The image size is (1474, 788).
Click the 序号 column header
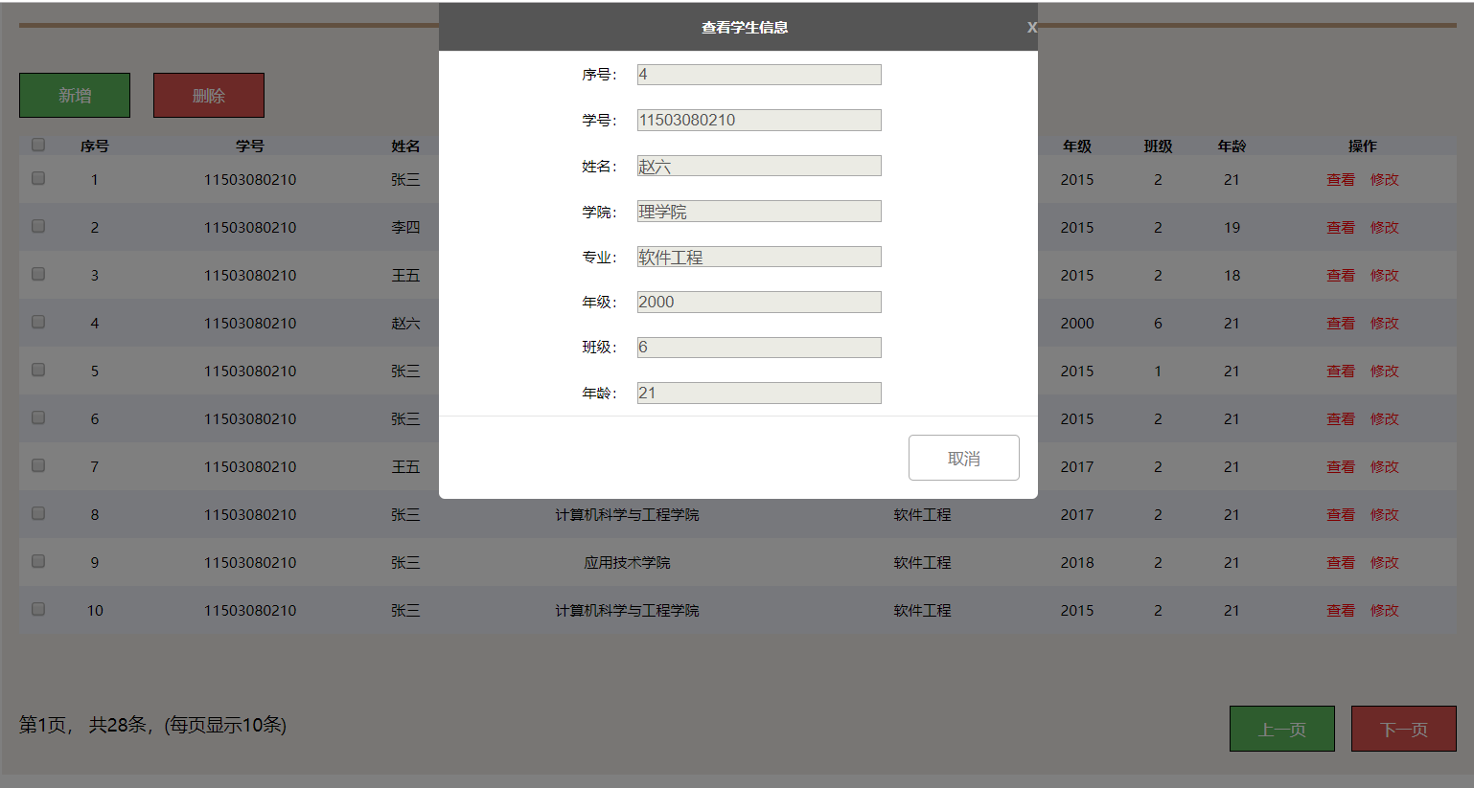[95, 146]
